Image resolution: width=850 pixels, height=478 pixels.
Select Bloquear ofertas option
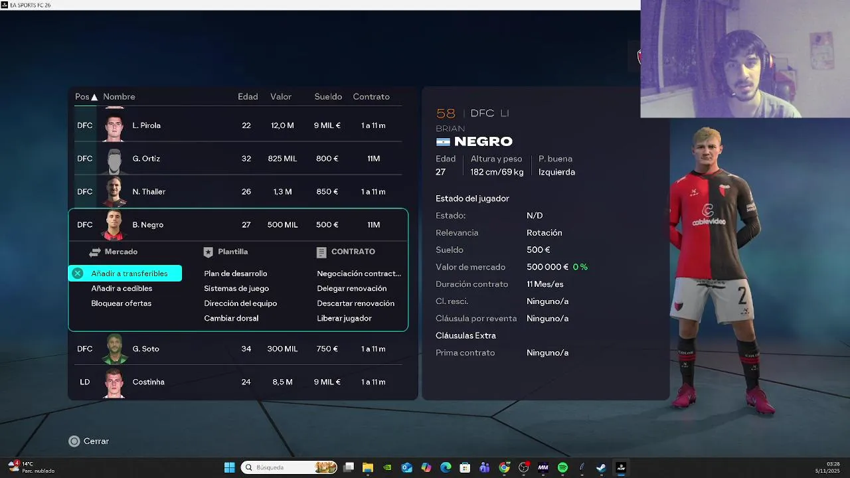coord(121,303)
